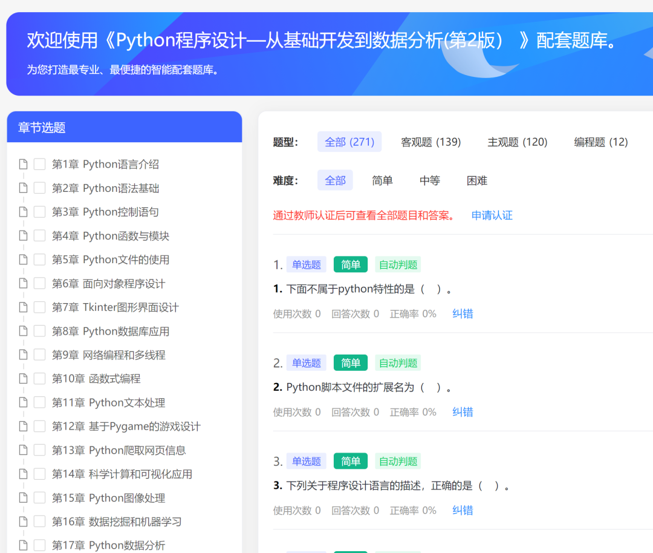Viewport: 653px width, 553px height.
Task: Click the 自动判题 tag on question 3
Action: (x=398, y=461)
